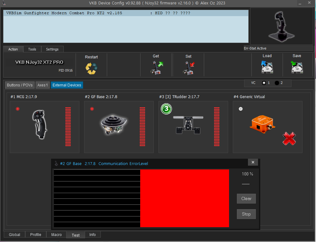Click the app icon in title bar

3,3
